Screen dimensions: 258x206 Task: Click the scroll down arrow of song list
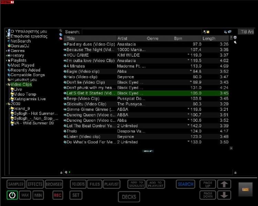(x=231, y=148)
